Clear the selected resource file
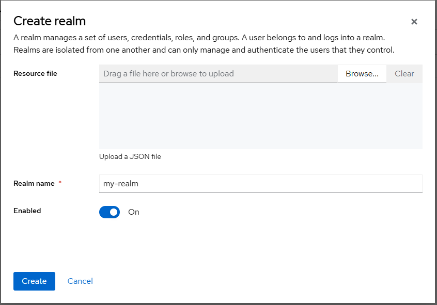Image resolution: width=437 pixels, height=305 pixels. pos(404,74)
